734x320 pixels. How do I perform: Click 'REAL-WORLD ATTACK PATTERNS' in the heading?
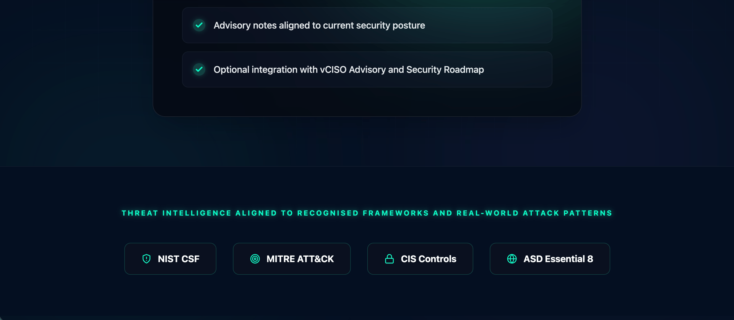(534, 213)
